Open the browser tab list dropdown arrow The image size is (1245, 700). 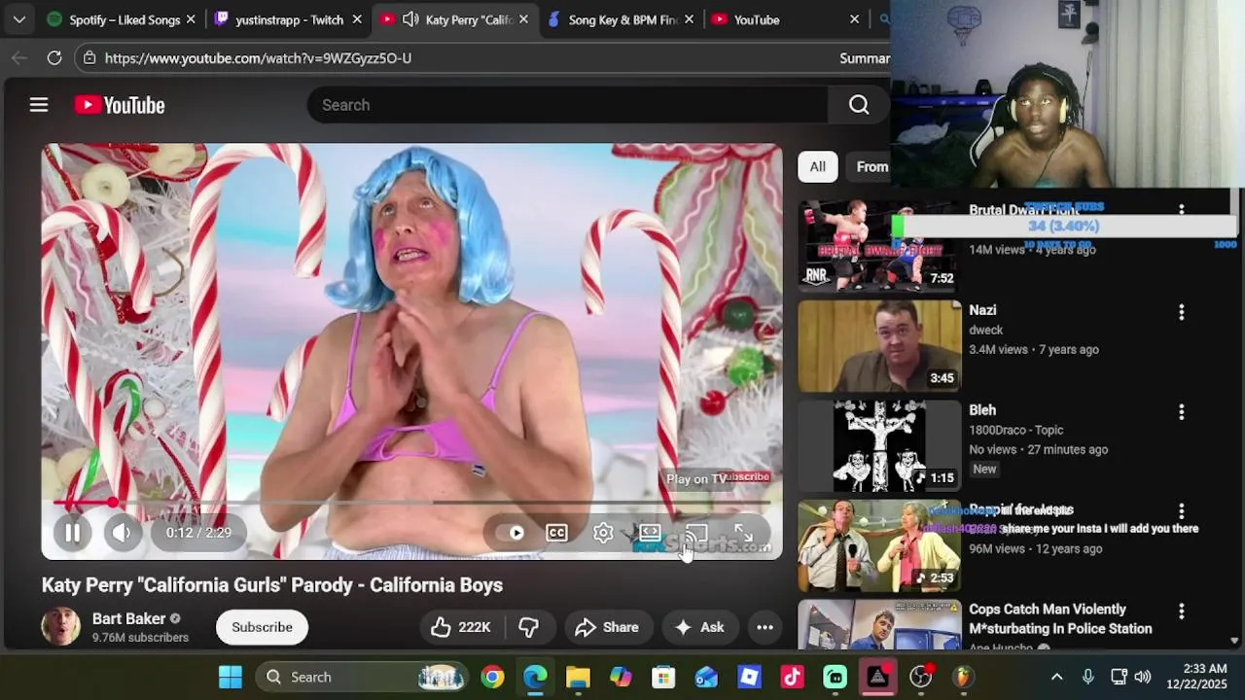[x=18, y=19]
